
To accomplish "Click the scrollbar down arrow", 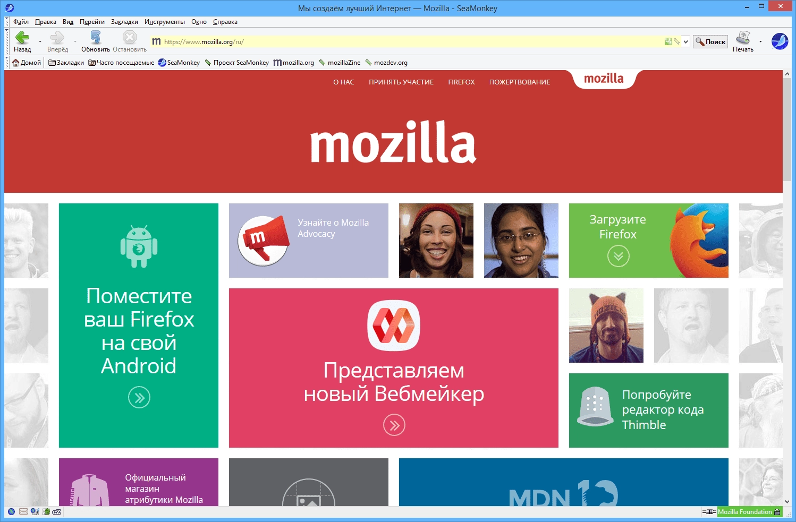I will tap(787, 501).
